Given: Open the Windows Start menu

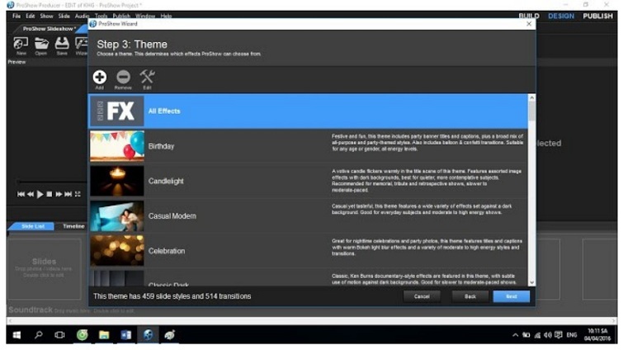Looking at the screenshot, I should coord(17,335).
